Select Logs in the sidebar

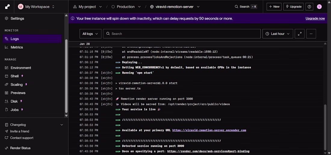click(x=32, y=39)
